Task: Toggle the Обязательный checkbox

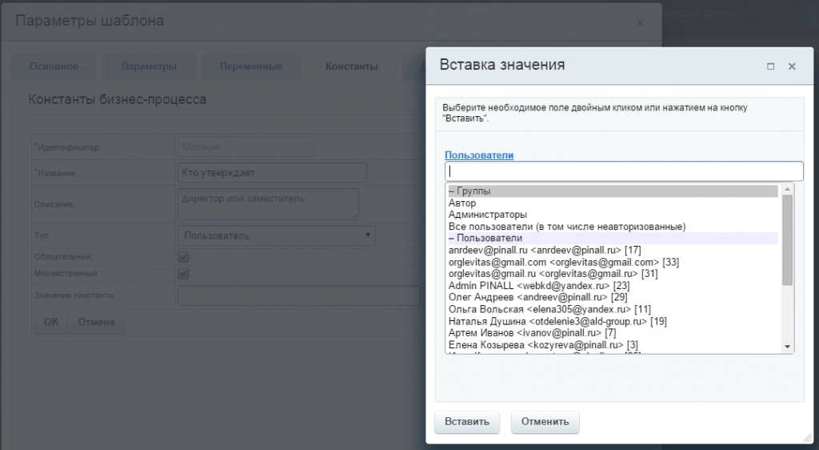Action: pos(183,257)
